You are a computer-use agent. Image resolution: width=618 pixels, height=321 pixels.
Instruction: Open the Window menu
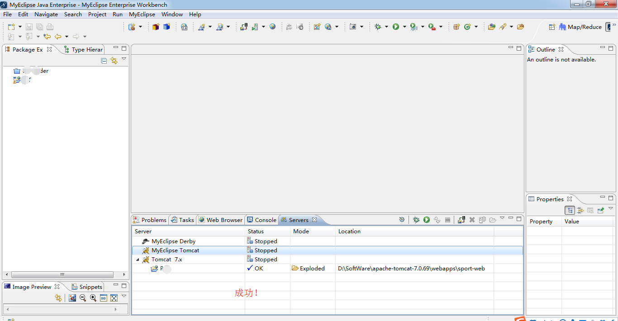coord(172,14)
